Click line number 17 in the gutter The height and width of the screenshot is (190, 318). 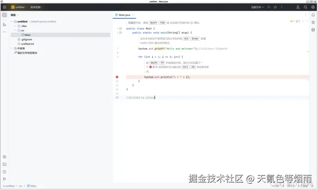tap(117, 98)
